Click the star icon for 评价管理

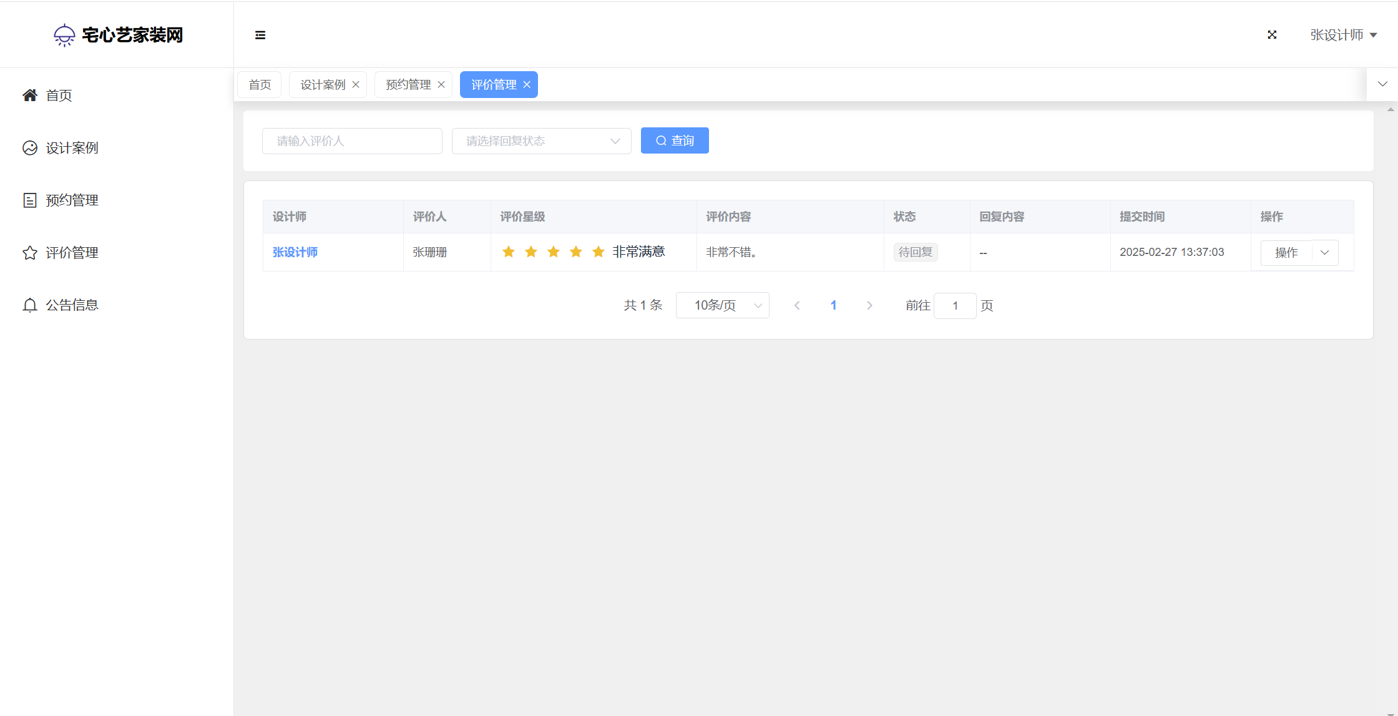point(30,253)
